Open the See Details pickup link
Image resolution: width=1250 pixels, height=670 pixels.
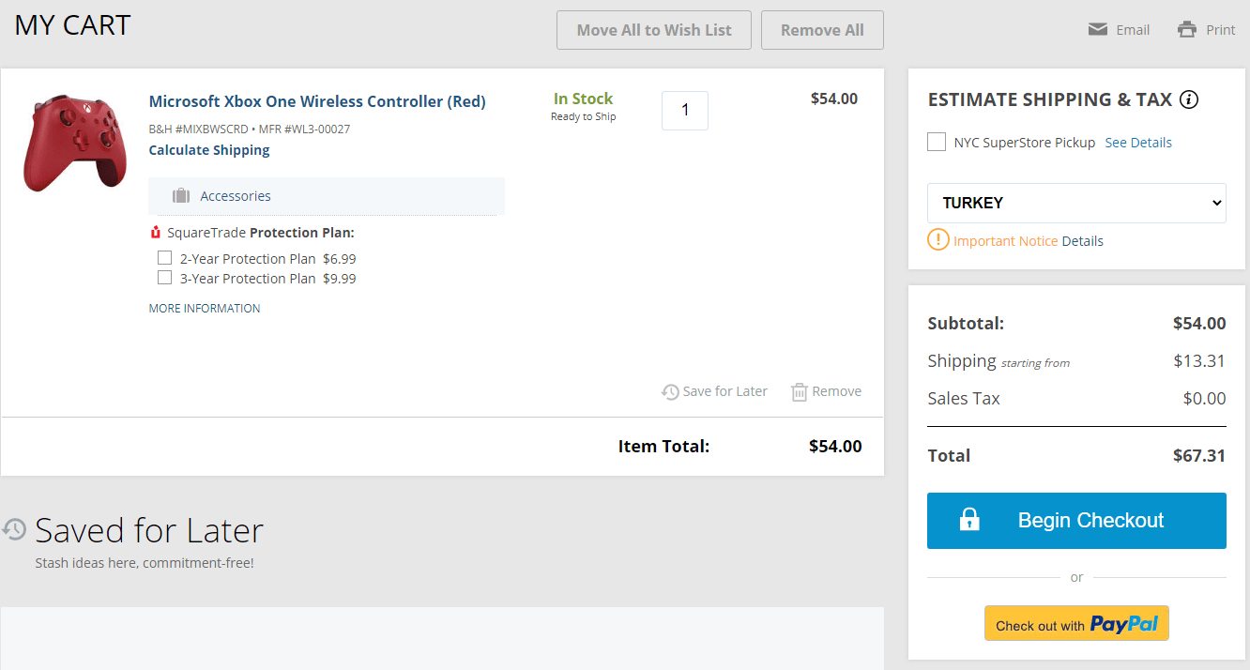point(1138,143)
